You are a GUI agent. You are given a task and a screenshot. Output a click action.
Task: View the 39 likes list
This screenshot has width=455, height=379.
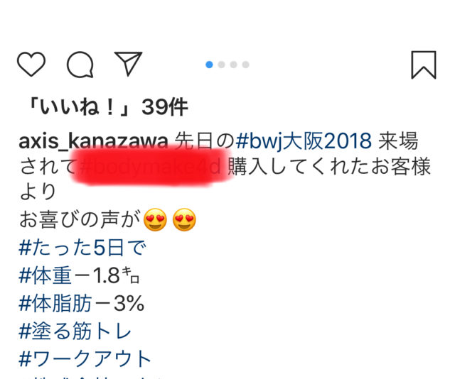click(x=107, y=107)
